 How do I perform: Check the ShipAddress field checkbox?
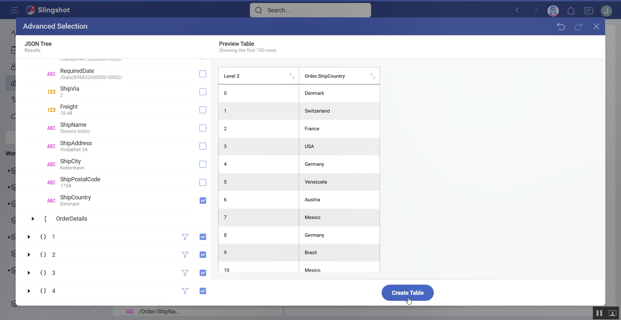[x=203, y=146]
